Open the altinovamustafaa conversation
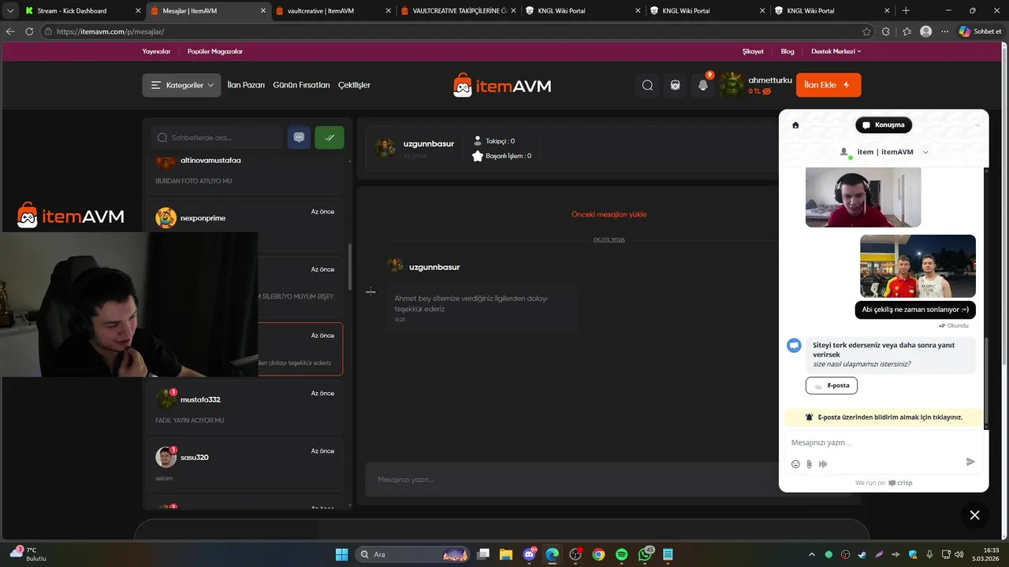1009x567 pixels. coord(244,173)
